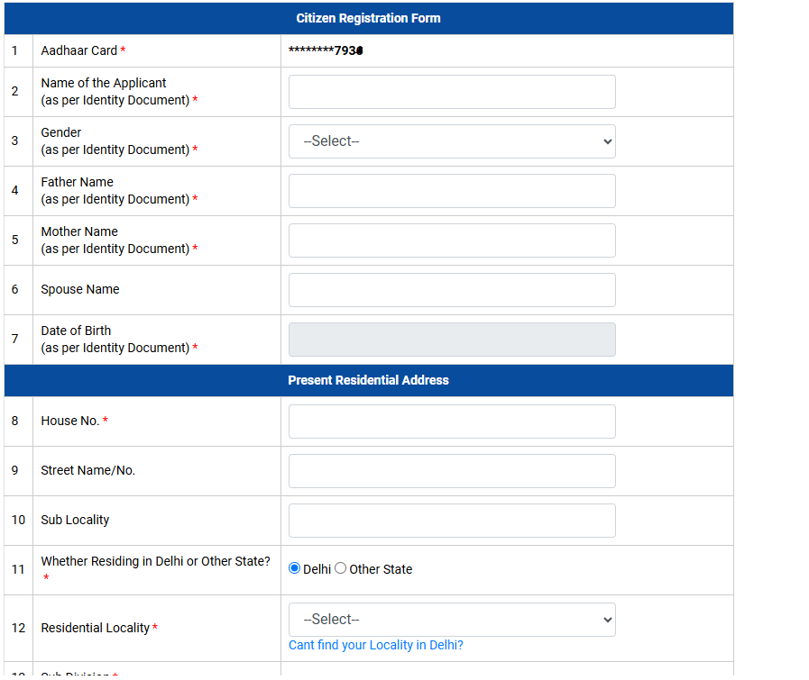Image resolution: width=809 pixels, height=680 pixels.
Task: Click the Spouse Name input box
Action: click(451, 290)
